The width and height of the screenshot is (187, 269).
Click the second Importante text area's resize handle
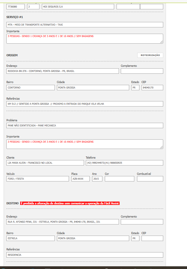click(x=161, y=147)
